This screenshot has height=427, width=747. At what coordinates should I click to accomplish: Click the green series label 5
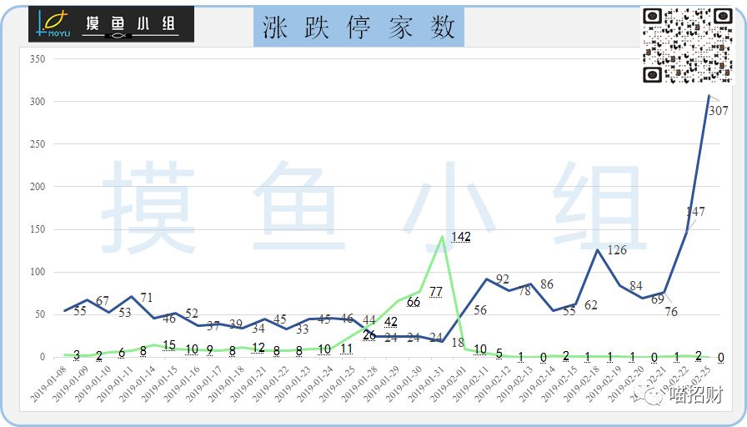pos(499,354)
